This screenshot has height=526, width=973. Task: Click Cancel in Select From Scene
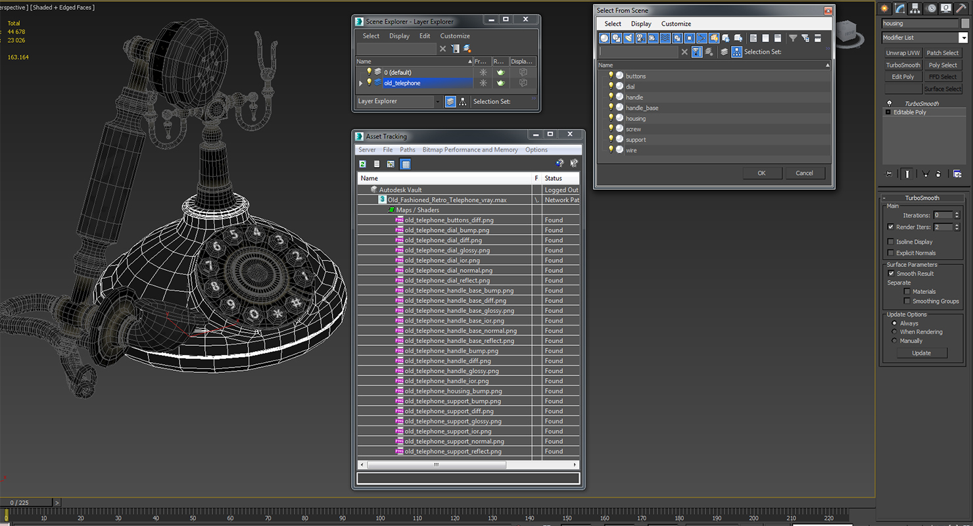click(x=804, y=173)
